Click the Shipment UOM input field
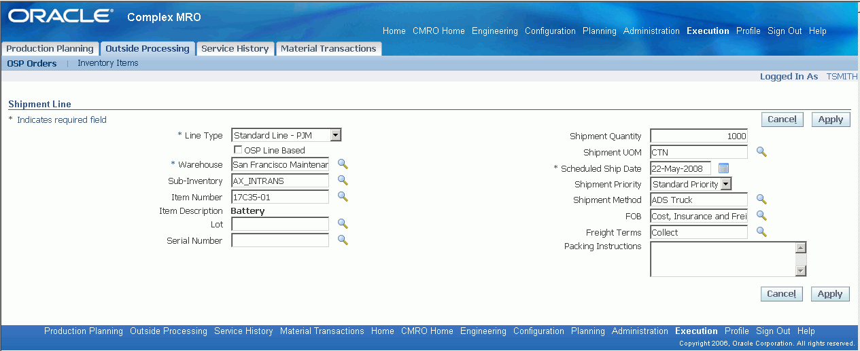Screen dimensions: 860x351 tap(699, 152)
